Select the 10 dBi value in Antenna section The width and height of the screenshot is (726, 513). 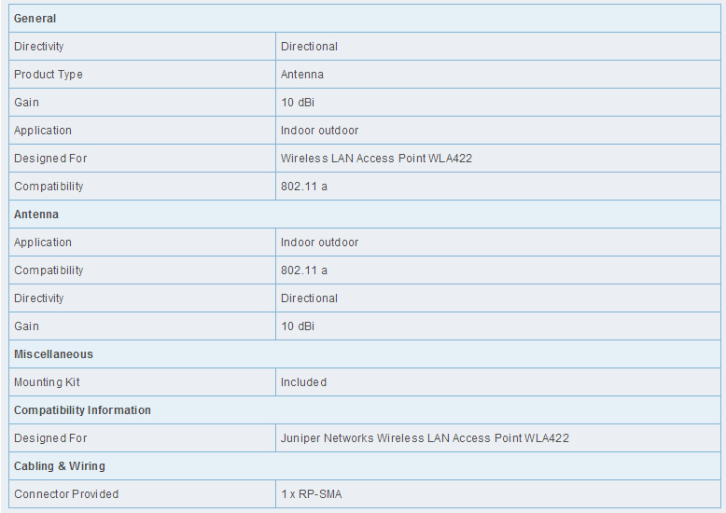298,326
